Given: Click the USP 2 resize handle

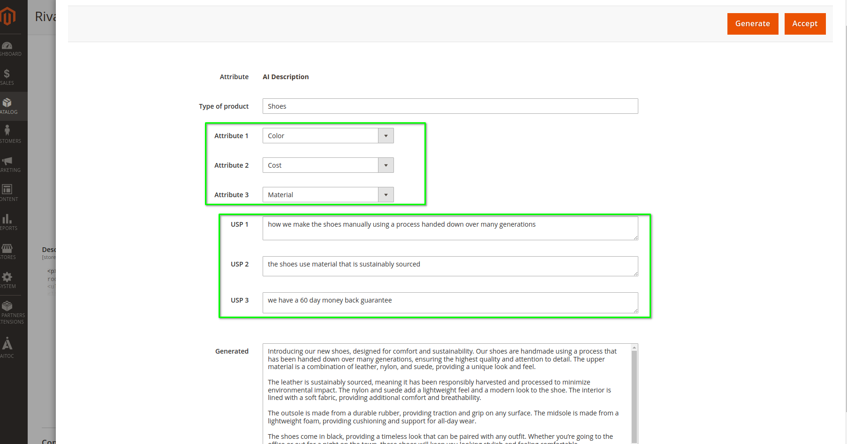Looking at the screenshot, I should [x=635, y=274].
